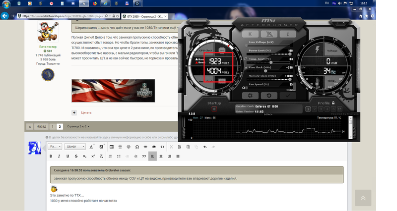Click the Цитата quote link
This screenshot has height=211, width=397.
coord(86,112)
